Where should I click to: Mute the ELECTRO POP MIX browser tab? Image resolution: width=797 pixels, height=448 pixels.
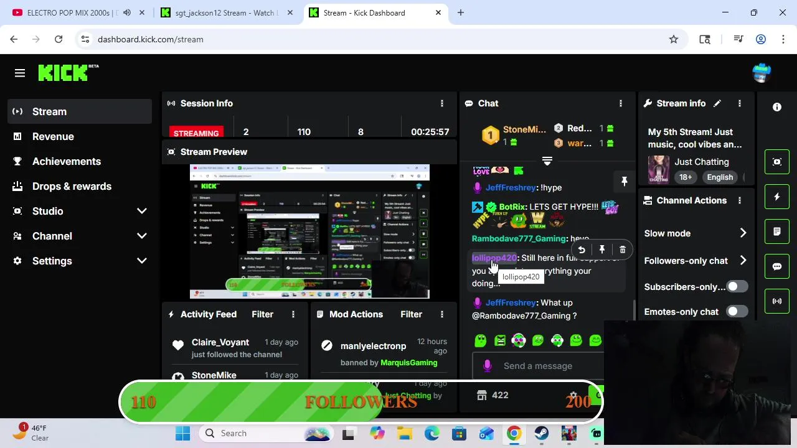click(127, 12)
